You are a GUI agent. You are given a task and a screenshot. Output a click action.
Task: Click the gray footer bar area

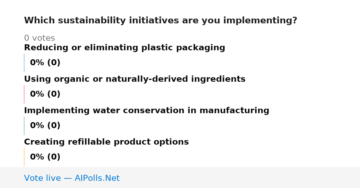point(180,178)
